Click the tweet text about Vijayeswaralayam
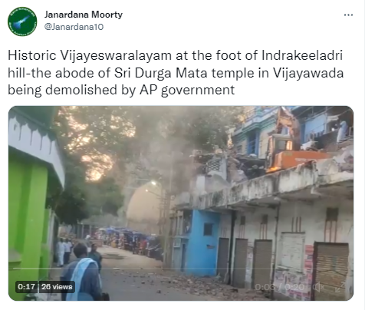This screenshot has height=310, width=365. point(176,73)
